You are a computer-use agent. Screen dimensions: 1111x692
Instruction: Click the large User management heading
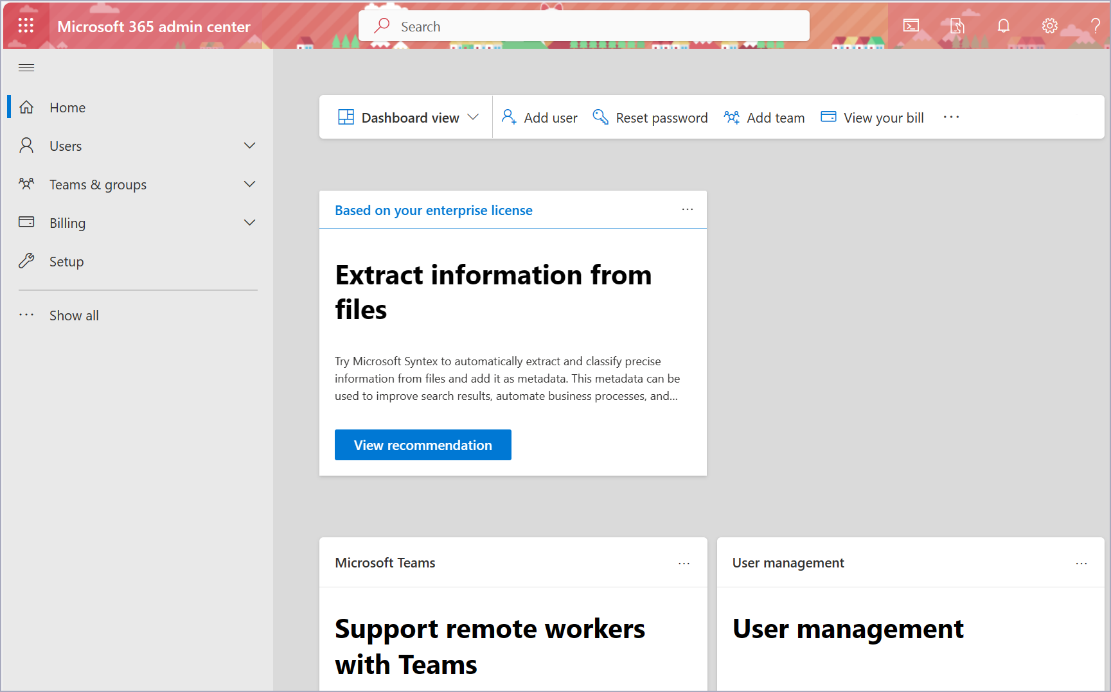tap(848, 629)
